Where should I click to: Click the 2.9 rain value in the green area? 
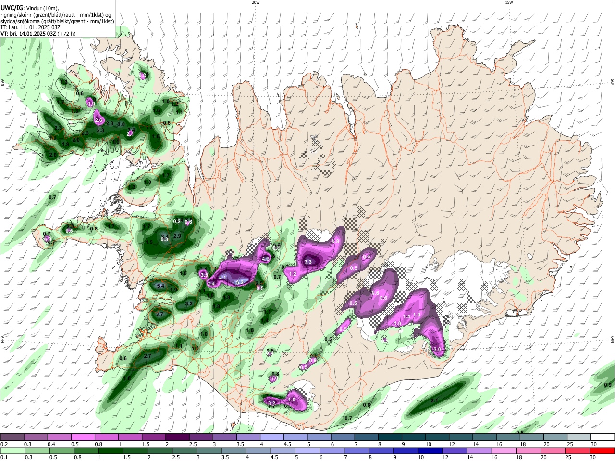177,236
